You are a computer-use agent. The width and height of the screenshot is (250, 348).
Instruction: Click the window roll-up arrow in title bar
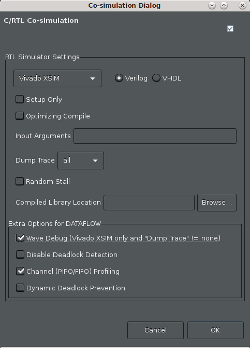point(224,6)
